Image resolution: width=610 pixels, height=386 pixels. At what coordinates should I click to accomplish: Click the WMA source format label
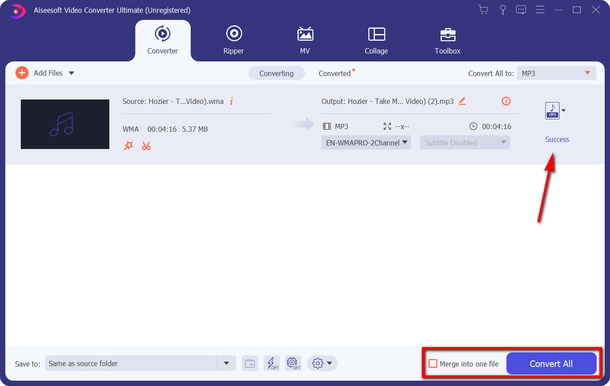(131, 129)
